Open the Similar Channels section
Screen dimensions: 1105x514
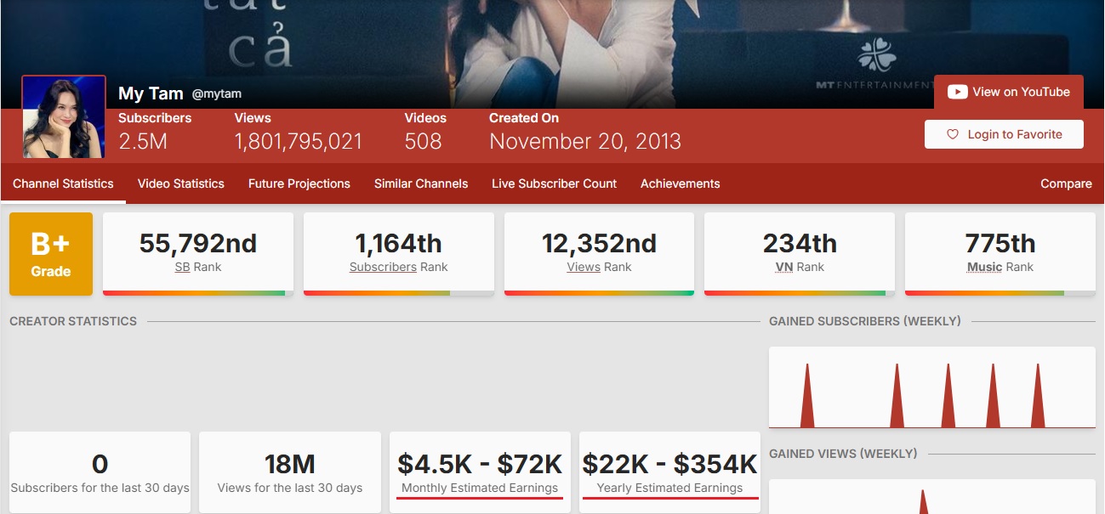(x=420, y=184)
